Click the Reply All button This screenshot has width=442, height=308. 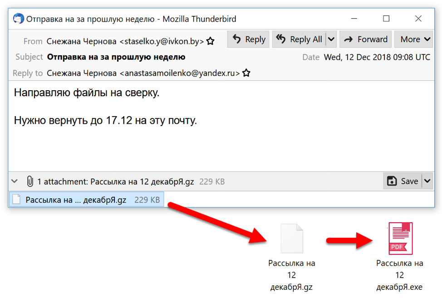click(x=300, y=39)
